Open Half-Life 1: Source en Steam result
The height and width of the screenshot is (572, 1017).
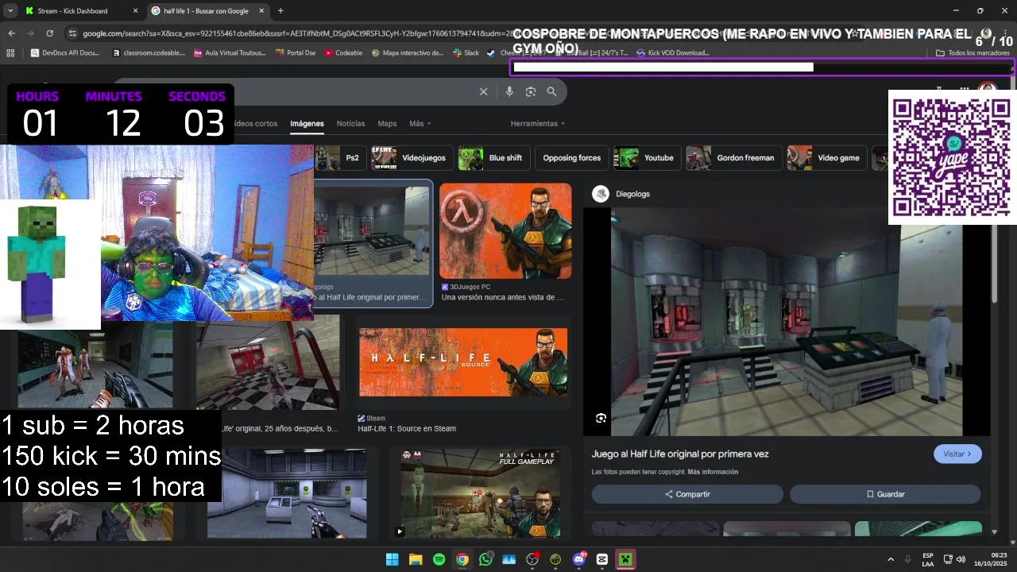(x=407, y=429)
